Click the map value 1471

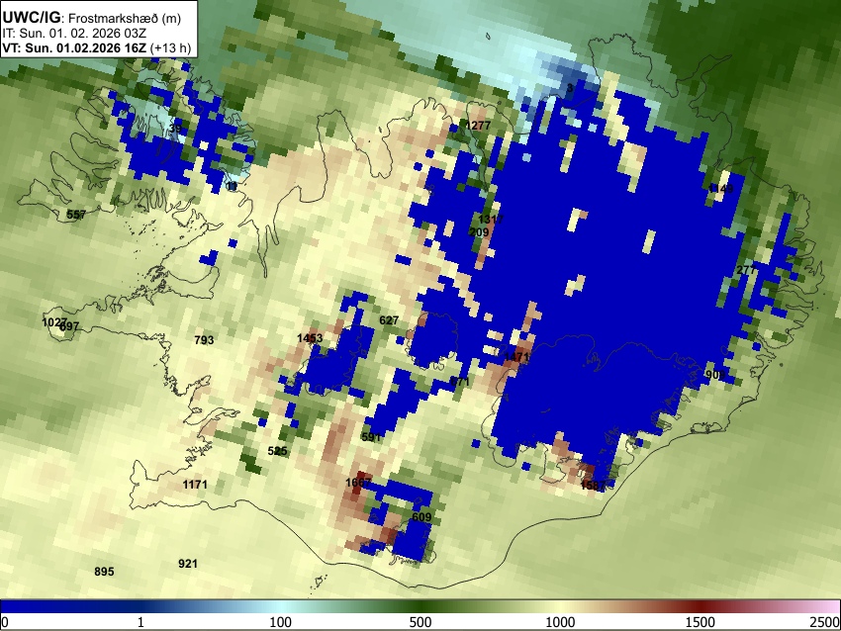[x=517, y=356]
